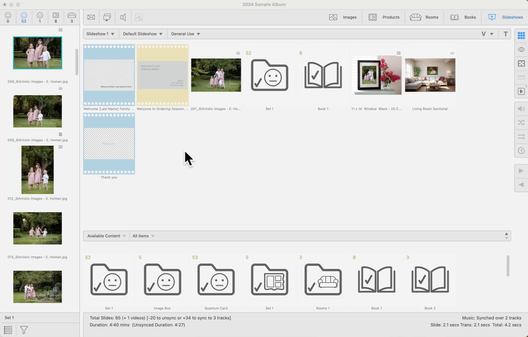Image resolution: width=528 pixels, height=337 pixels.
Task: Select the grid view icon in right sidebar
Action: point(521,36)
